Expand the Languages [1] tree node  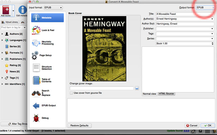click(x=2, y=40)
